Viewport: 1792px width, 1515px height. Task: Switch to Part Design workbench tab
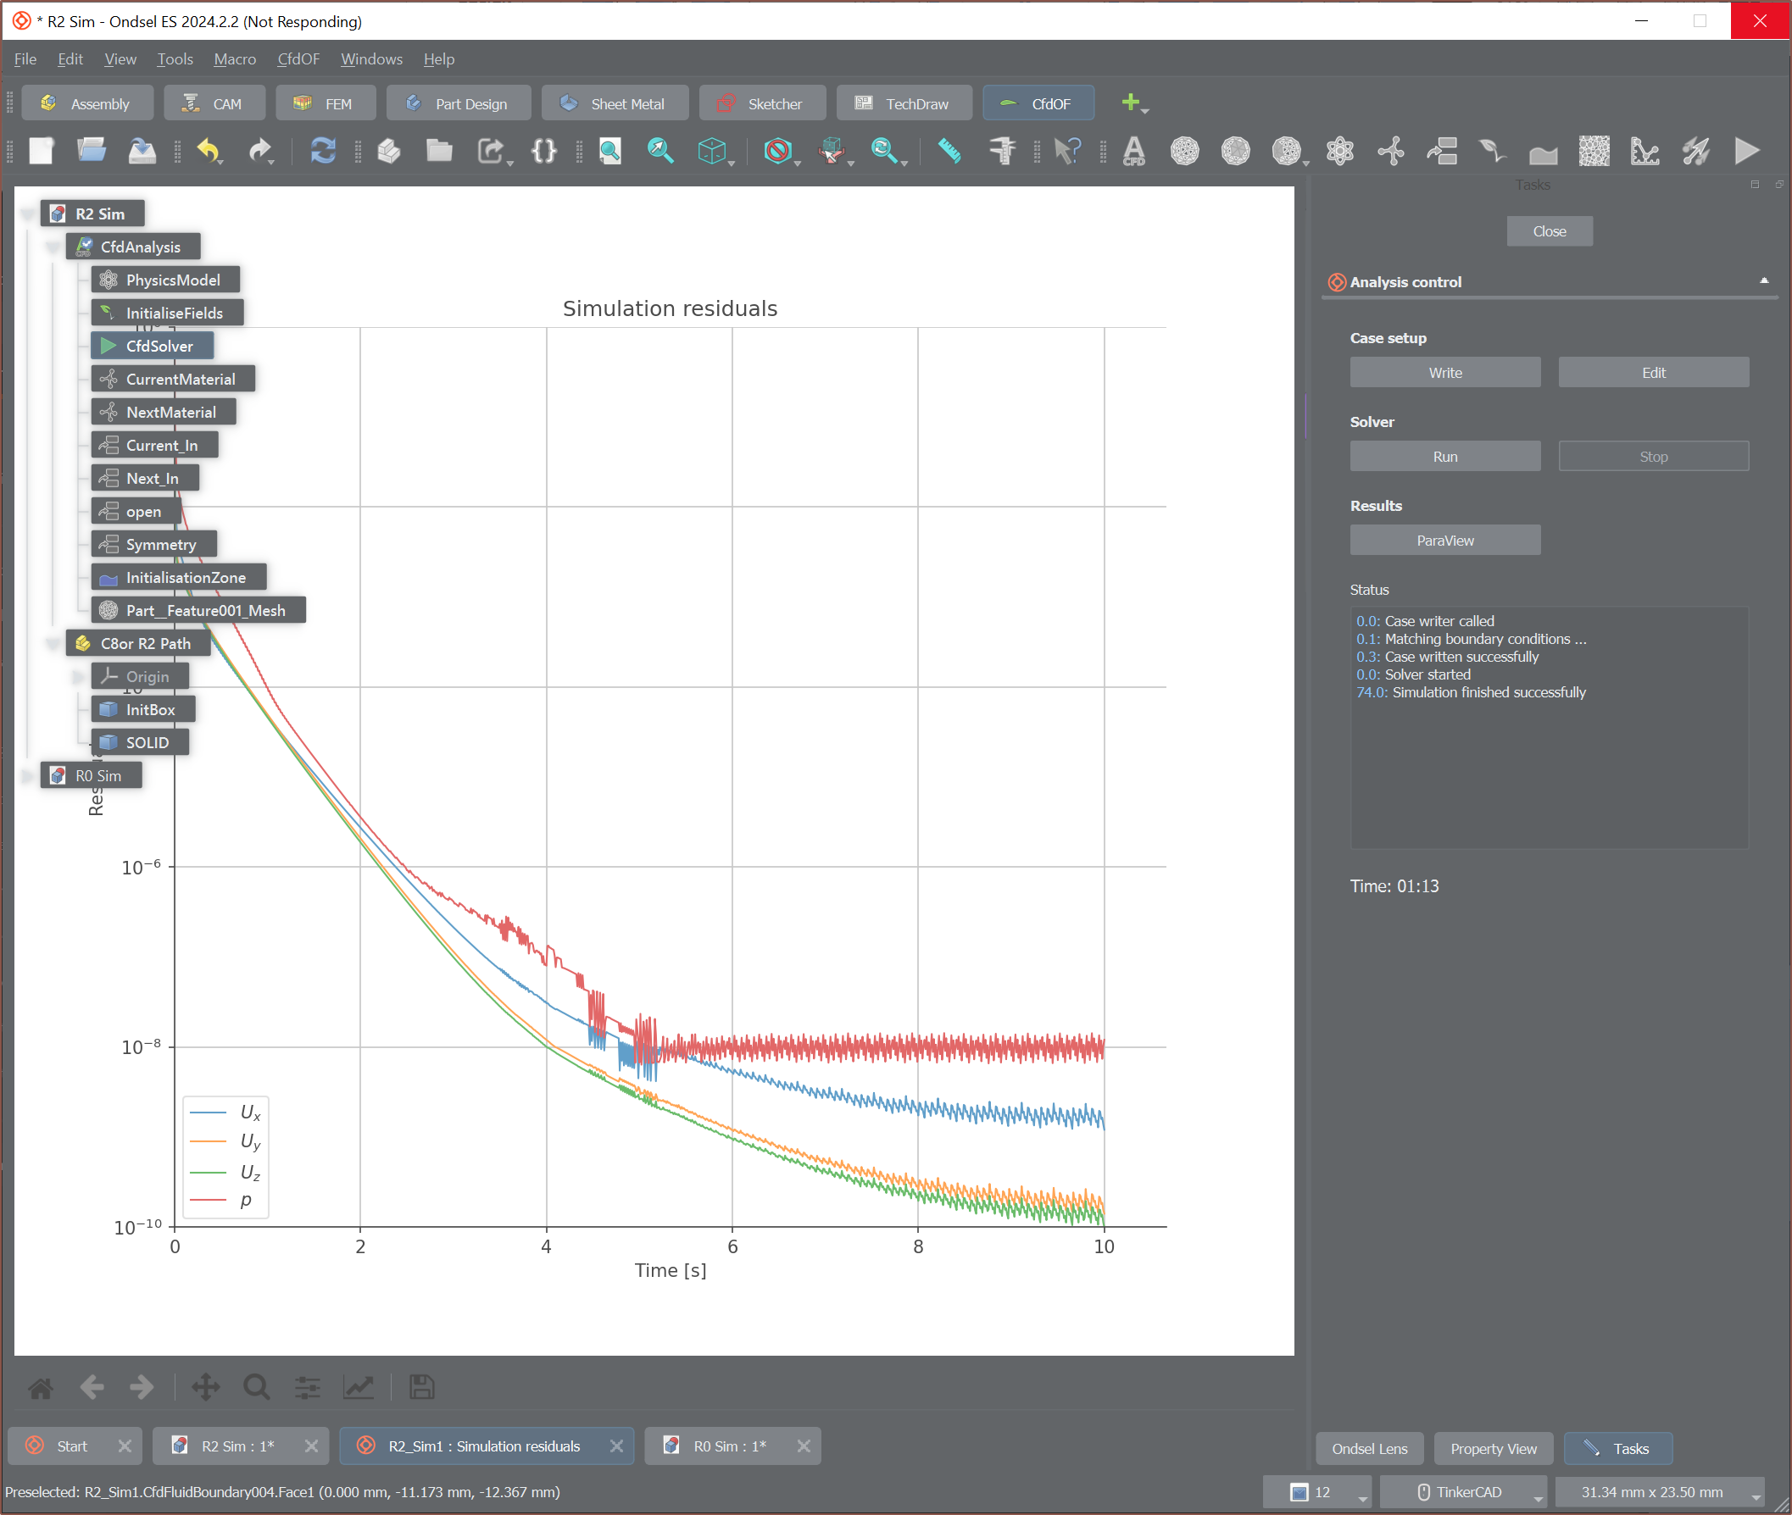coord(458,103)
